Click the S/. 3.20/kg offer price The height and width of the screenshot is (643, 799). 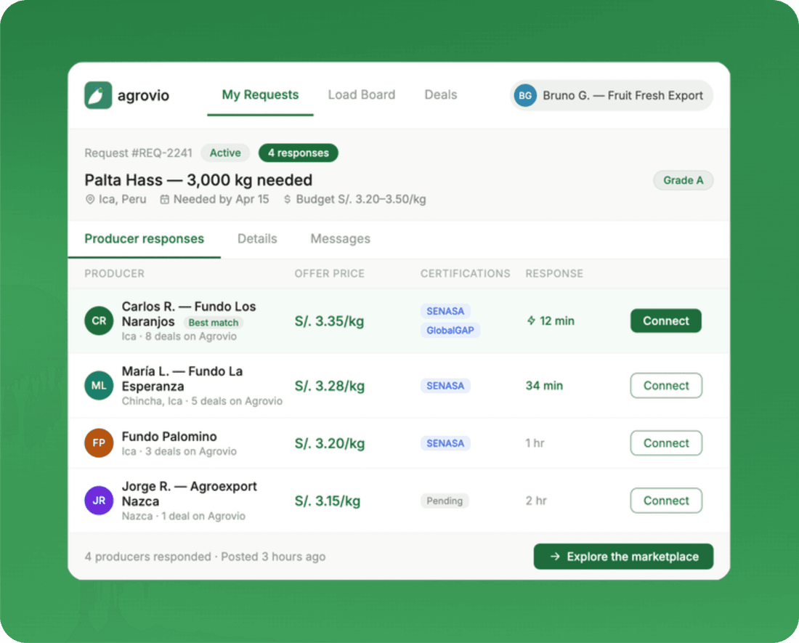click(329, 443)
